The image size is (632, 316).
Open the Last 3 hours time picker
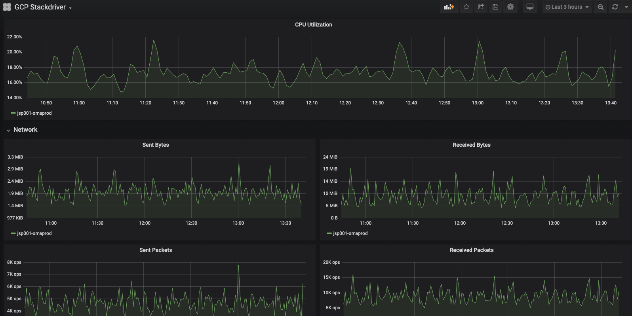coord(567,7)
